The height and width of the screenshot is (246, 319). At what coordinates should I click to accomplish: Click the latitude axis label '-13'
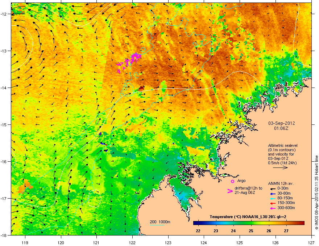[x=4, y=51]
